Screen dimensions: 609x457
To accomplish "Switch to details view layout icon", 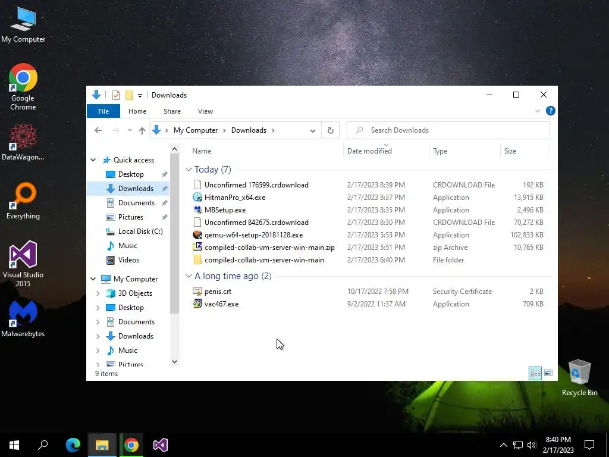I will point(535,374).
